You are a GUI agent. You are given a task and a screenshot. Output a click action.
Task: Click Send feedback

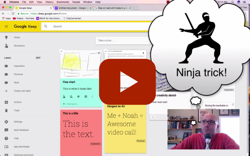(22, 130)
